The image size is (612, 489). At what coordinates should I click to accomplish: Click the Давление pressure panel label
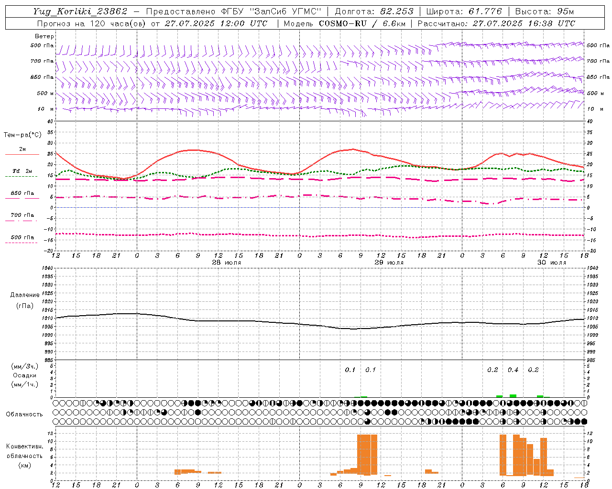25,295
